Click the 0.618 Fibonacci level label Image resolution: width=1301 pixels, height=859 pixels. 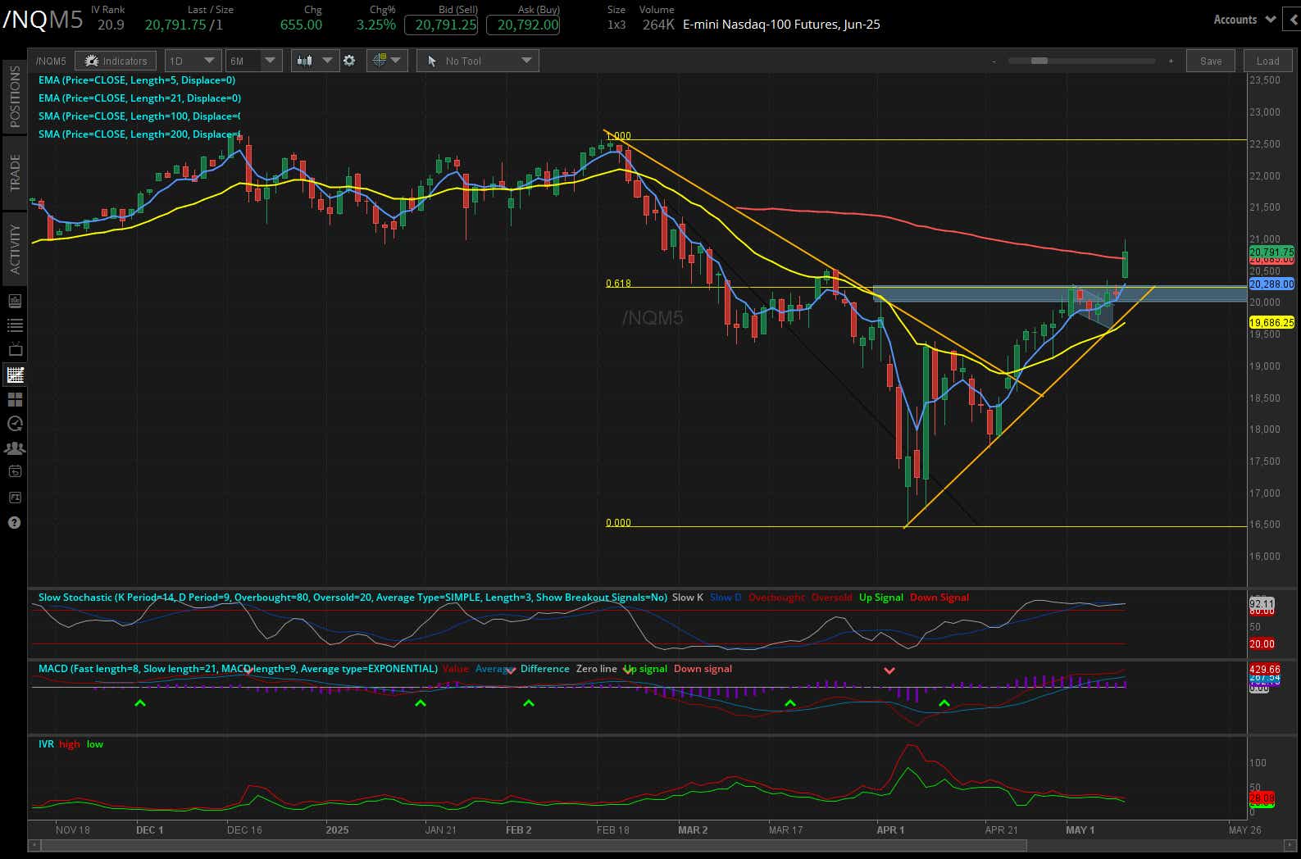(x=618, y=284)
